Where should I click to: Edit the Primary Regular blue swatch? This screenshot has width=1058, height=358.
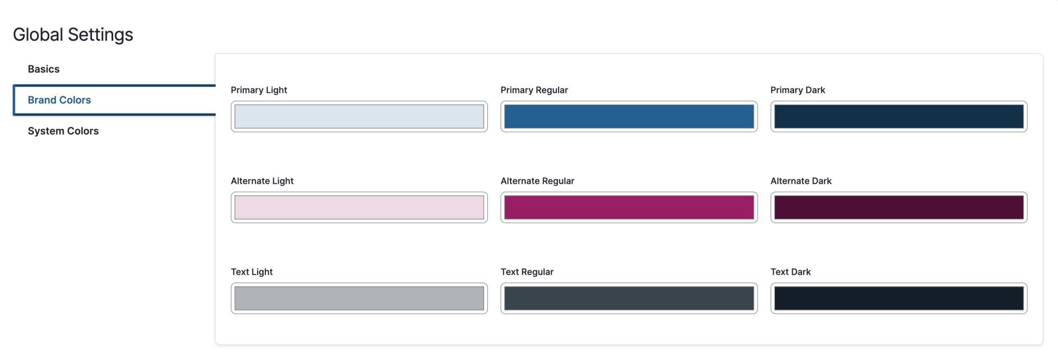click(629, 117)
